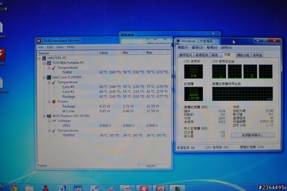Click the Min column header

click(133, 53)
